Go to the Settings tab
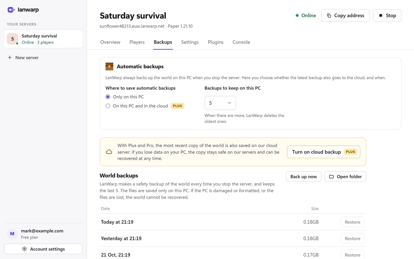The image size is (414, 259). [x=190, y=42]
